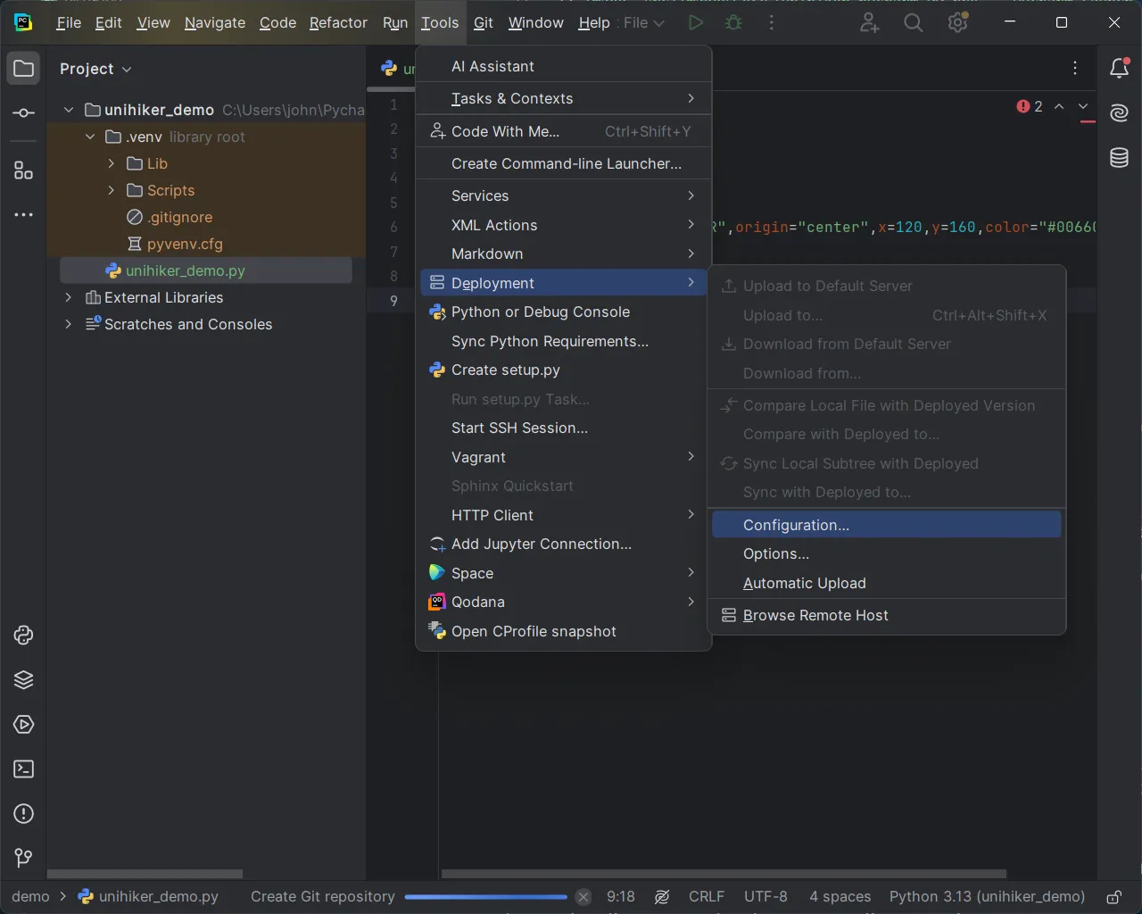
Task: Open the Git tool window icon
Action: [x=24, y=859]
